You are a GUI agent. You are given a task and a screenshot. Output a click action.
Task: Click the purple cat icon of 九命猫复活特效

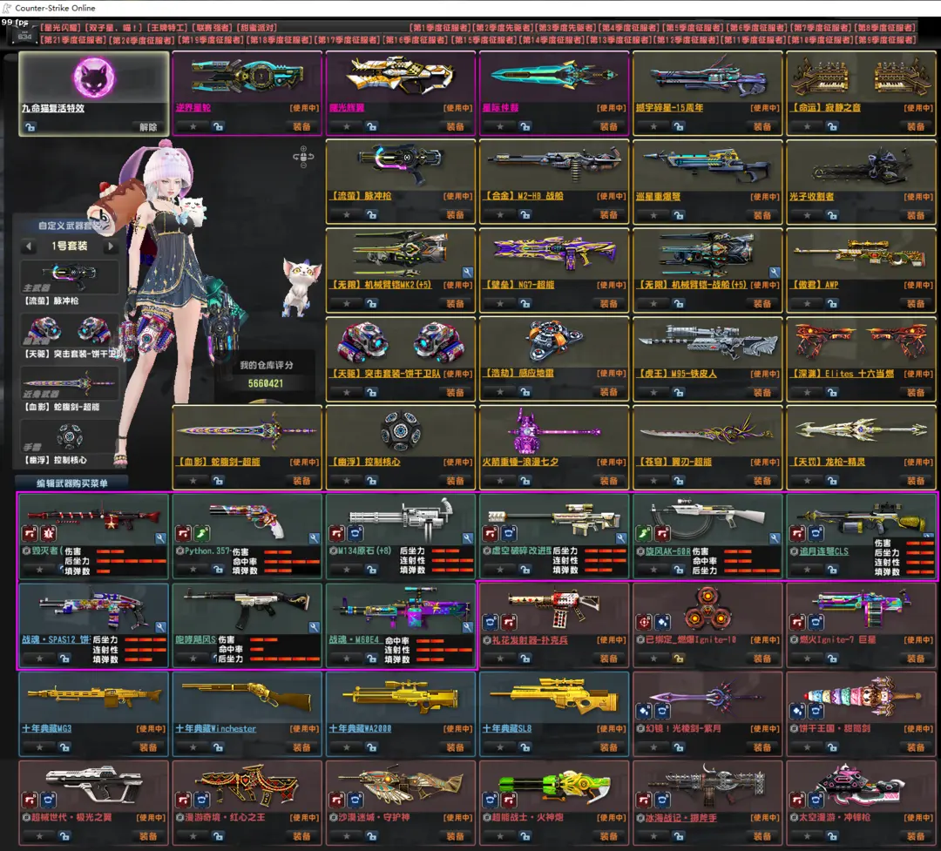[x=93, y=78]
